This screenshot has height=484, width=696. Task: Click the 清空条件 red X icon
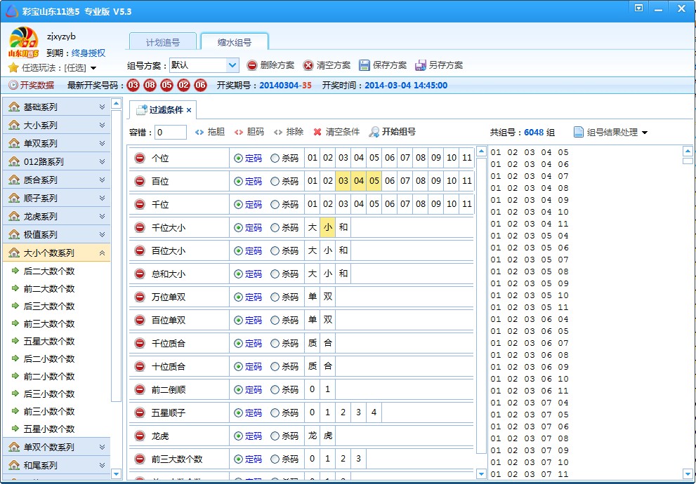(x=317, y=132)
